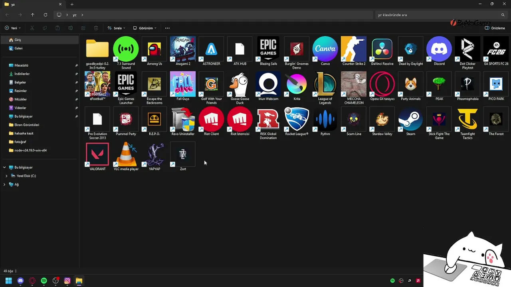This screenshot has height=287, width=511.
Task: Select the Opera GX tarayıcı shortcut
Action: coord(382,86)
